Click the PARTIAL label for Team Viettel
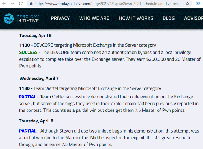Viewport: 203px width, 149px height. [x=27, y=97]
